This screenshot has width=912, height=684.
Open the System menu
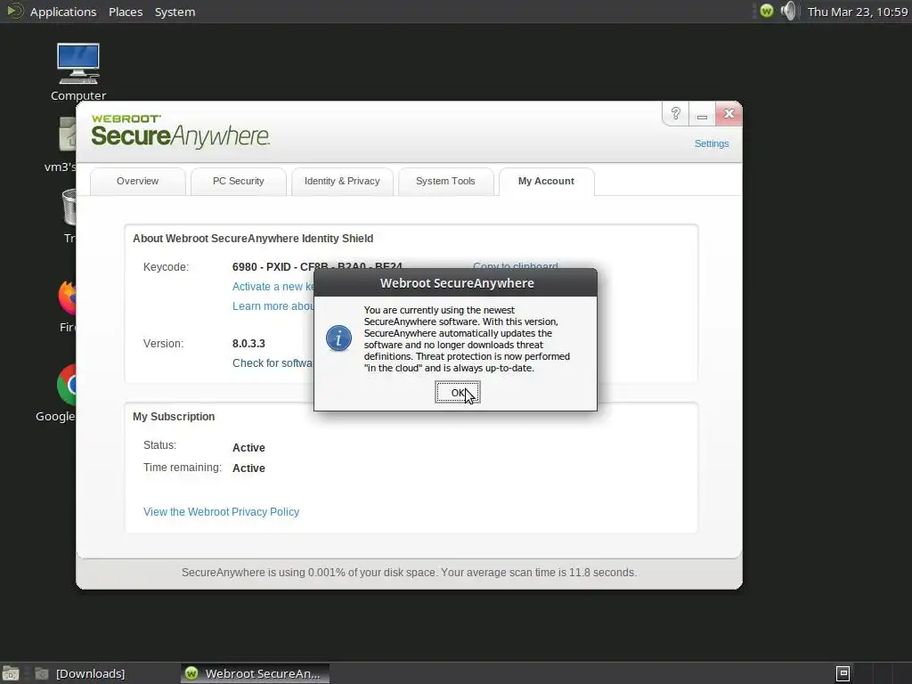(175, 12)
